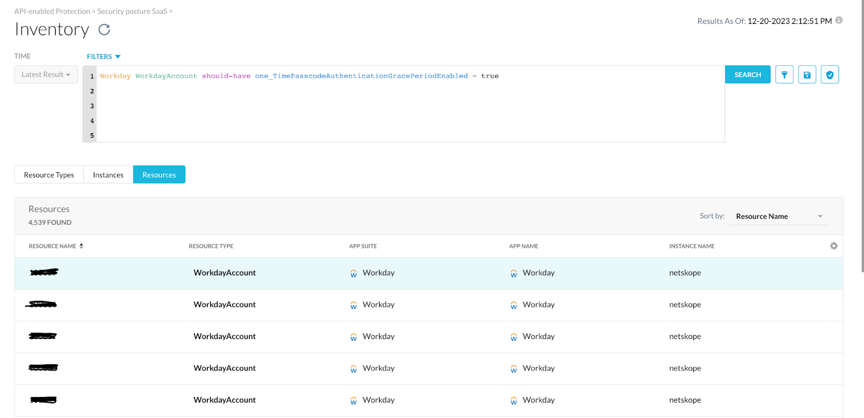This screenshot has width=864, height=418.
Task: Open the Latest Result time dropdown
Action: 46,75
